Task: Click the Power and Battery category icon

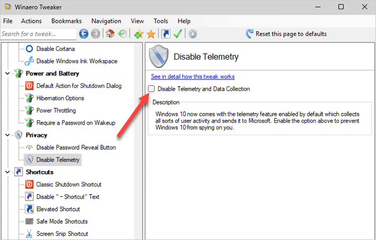Action: (18, 73)
